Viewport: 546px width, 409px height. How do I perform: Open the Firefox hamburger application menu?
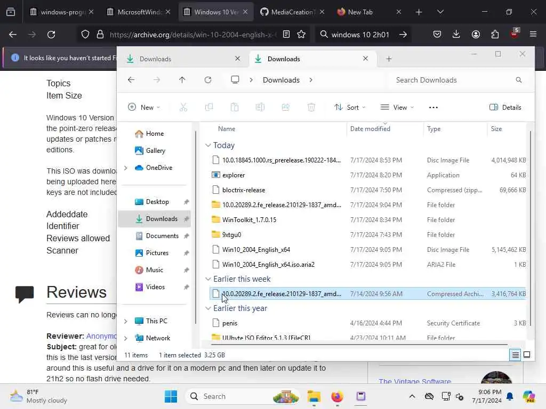point(533,35)
